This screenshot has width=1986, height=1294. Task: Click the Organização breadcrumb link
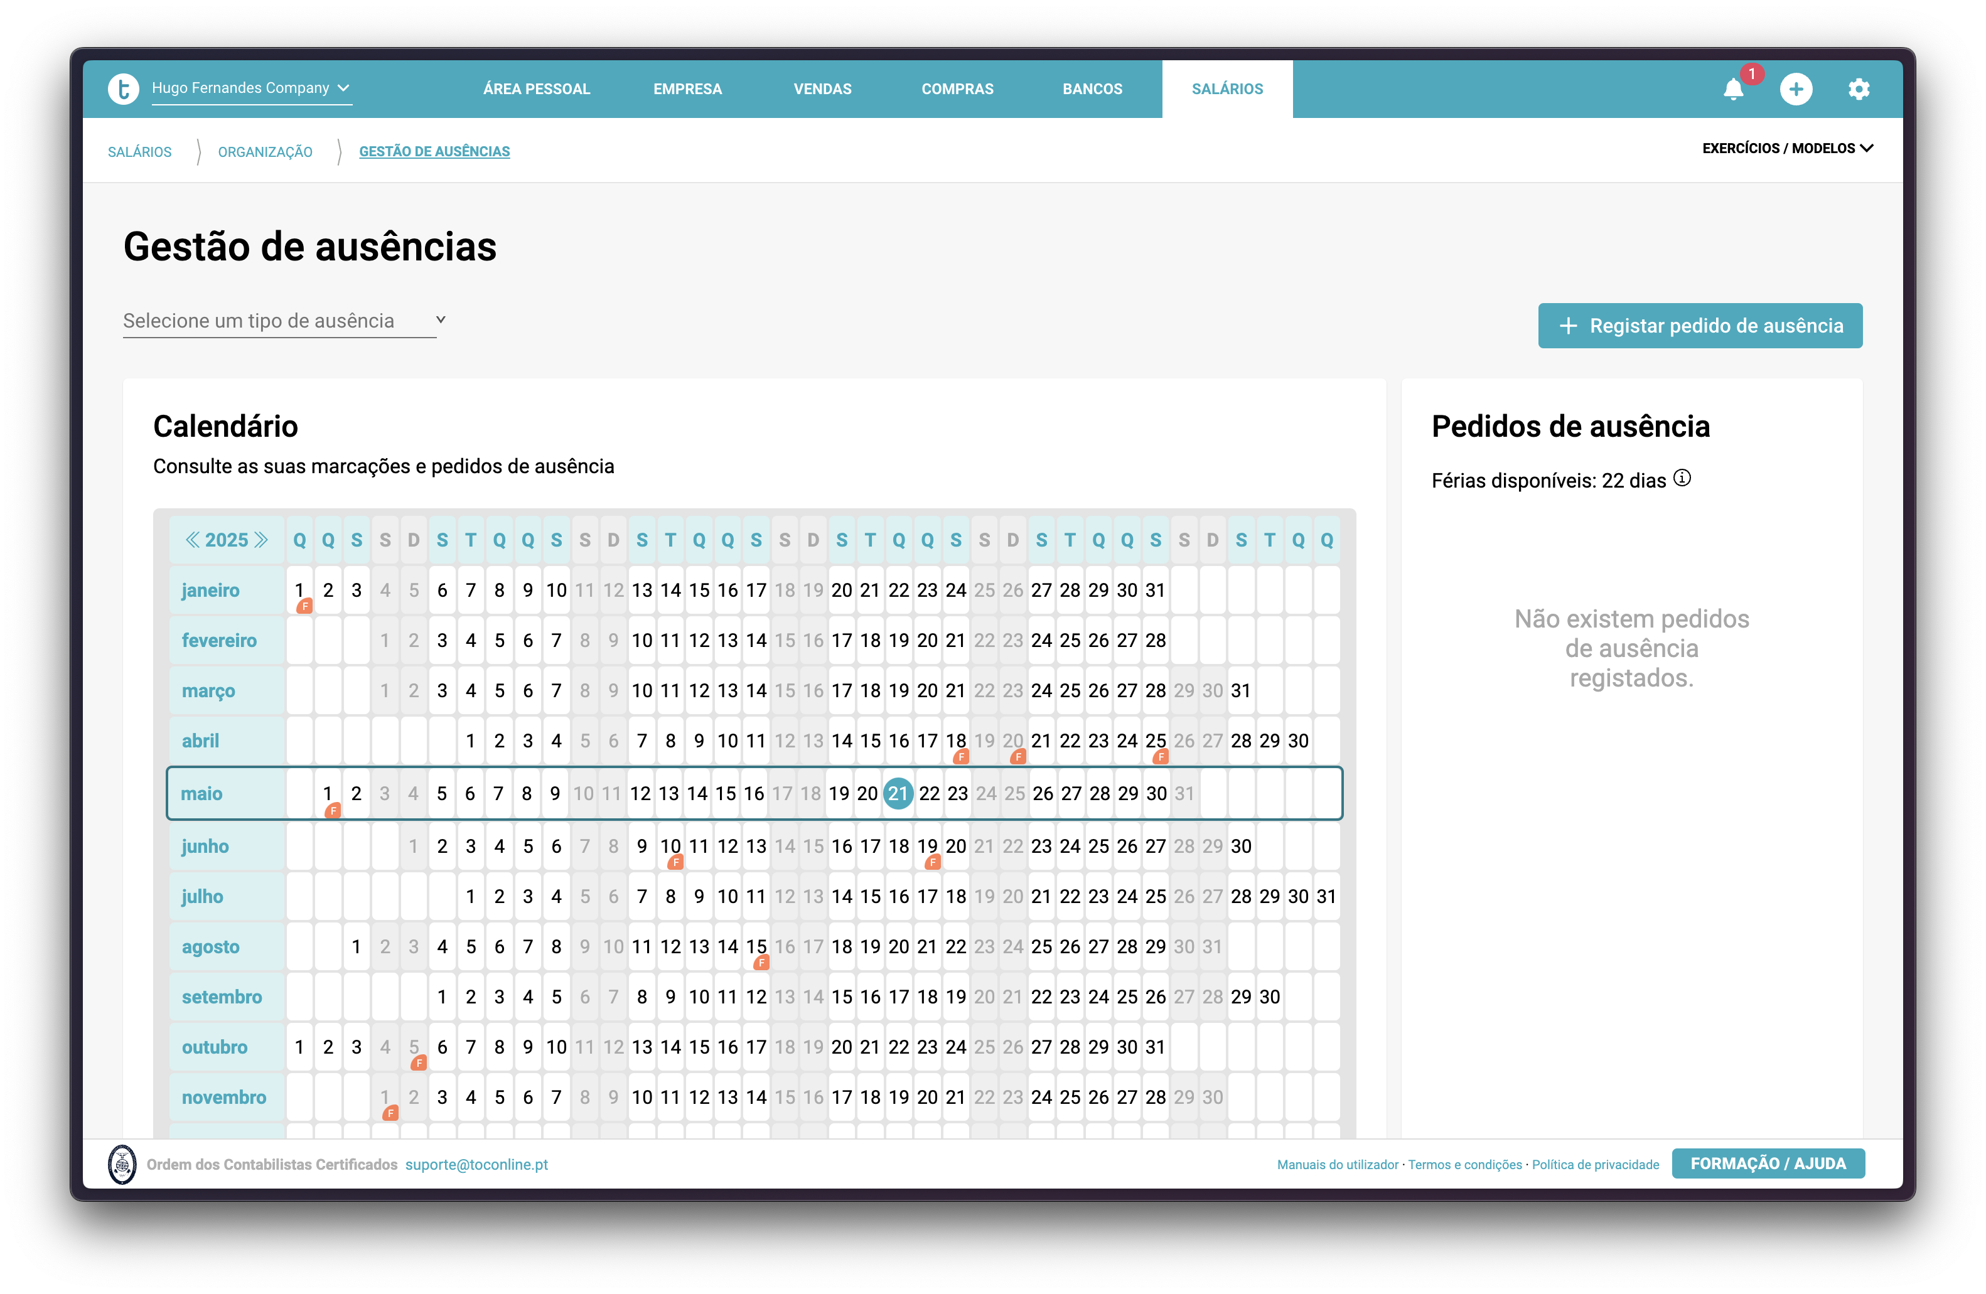266,152
